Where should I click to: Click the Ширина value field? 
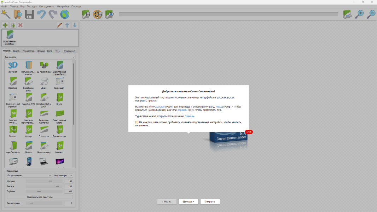coord(69,181)
